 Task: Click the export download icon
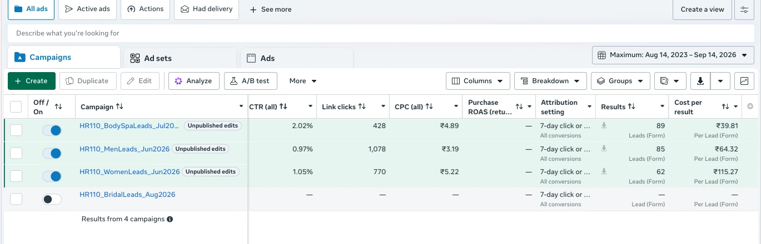tap(700, 81)
